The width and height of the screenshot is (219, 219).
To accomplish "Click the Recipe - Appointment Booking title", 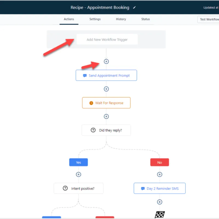I will coord(100,7).
